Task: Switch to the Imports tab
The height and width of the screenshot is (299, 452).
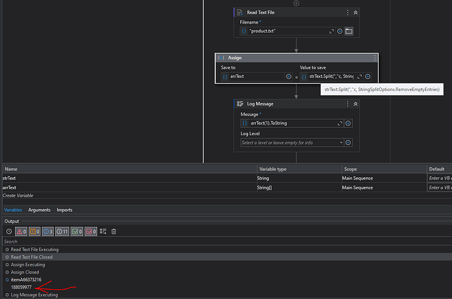Action: [64, 210]
